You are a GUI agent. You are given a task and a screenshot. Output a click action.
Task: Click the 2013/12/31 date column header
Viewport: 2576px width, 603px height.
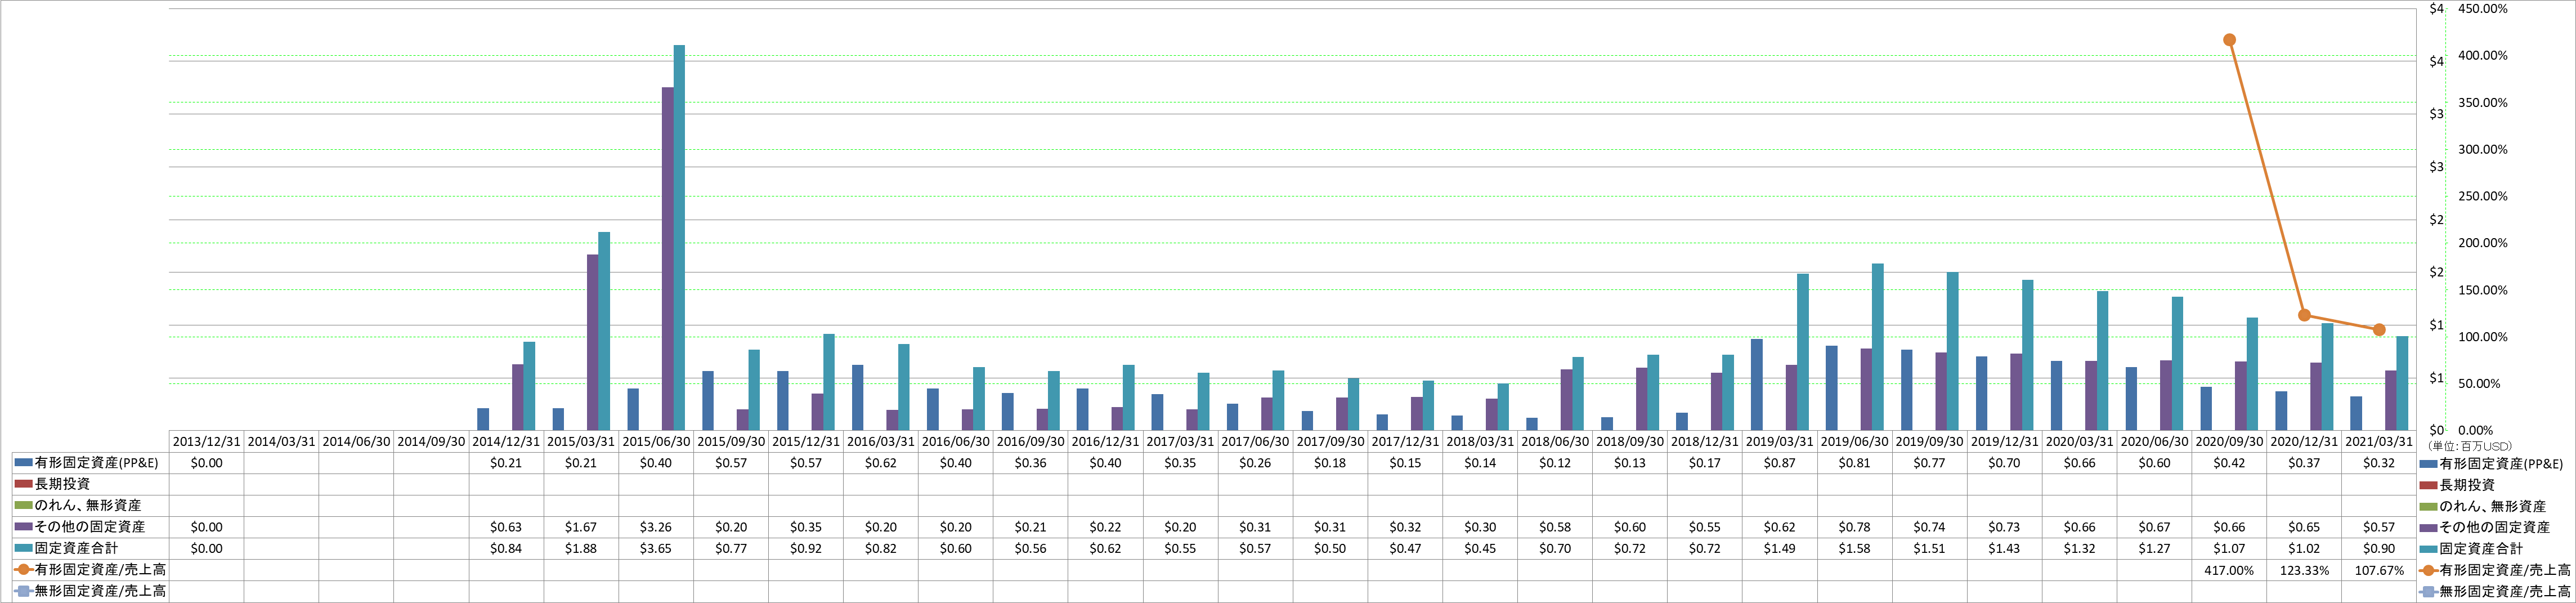click(206, 441)
